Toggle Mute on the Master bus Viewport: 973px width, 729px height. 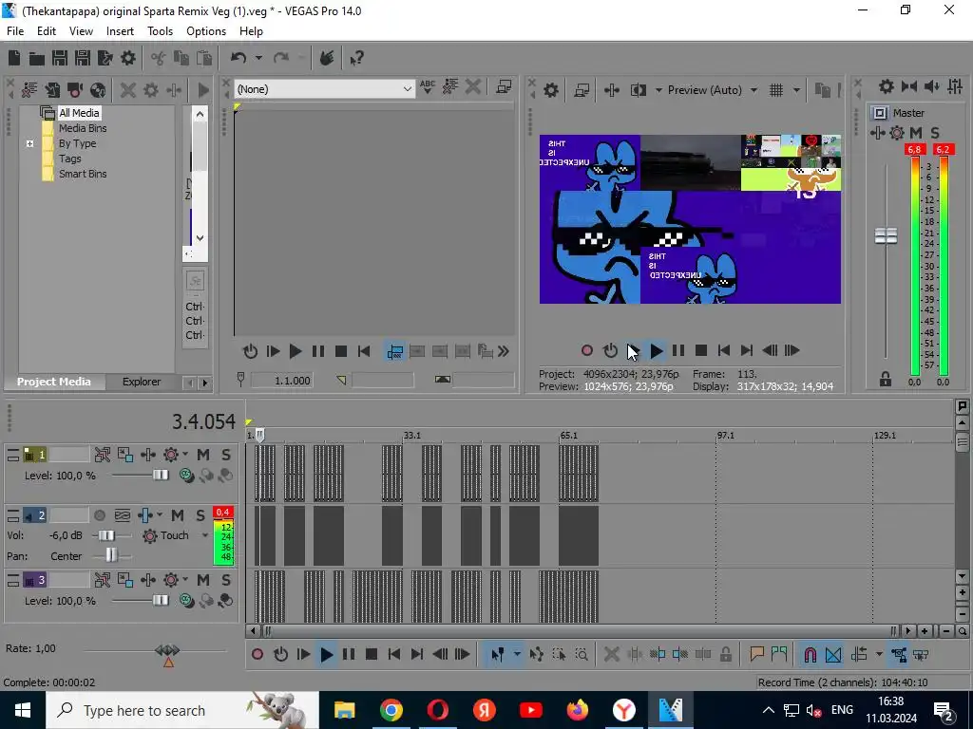click(x=916, y=133)
